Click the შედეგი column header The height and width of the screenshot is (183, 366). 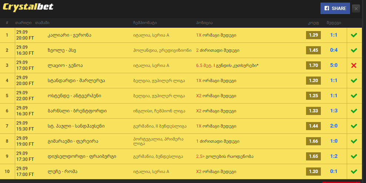pos(334,23)
